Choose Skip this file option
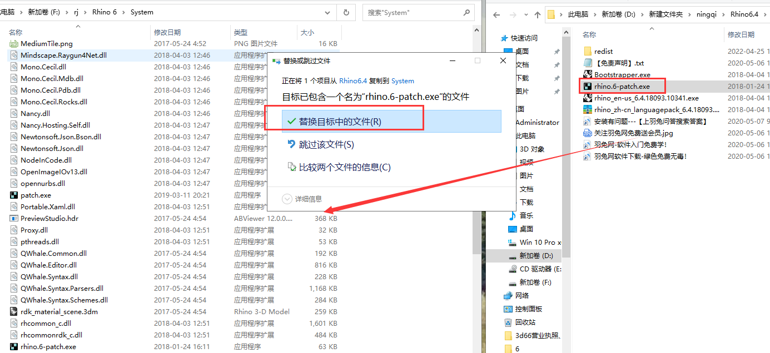 tap(326, 144)
